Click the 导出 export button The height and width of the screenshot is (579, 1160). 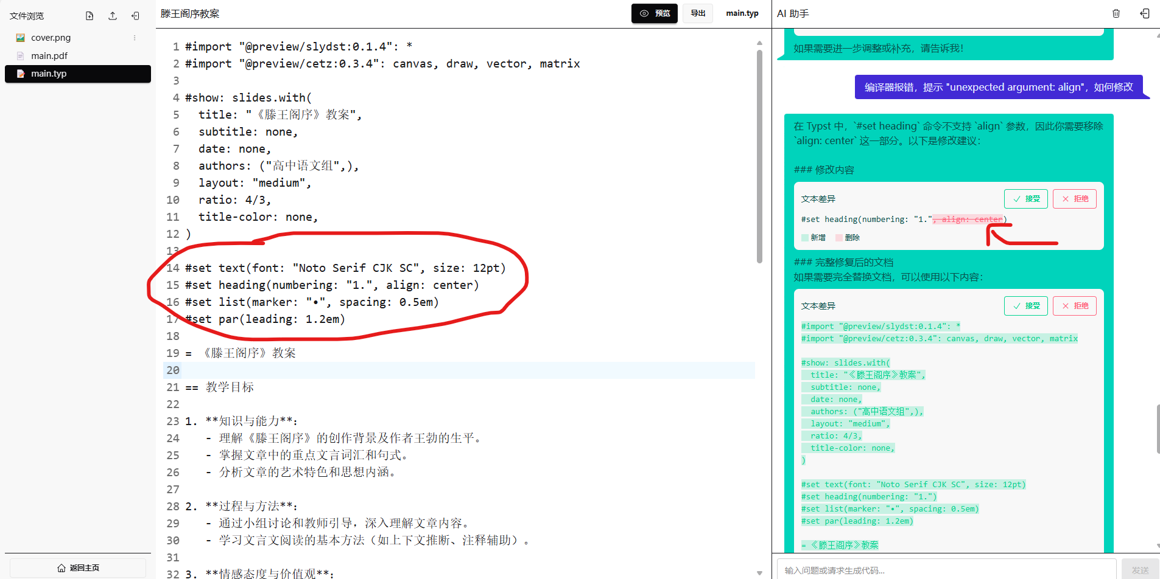pos(697,13)
